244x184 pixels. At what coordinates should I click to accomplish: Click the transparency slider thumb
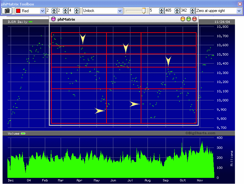click(144, 11)
